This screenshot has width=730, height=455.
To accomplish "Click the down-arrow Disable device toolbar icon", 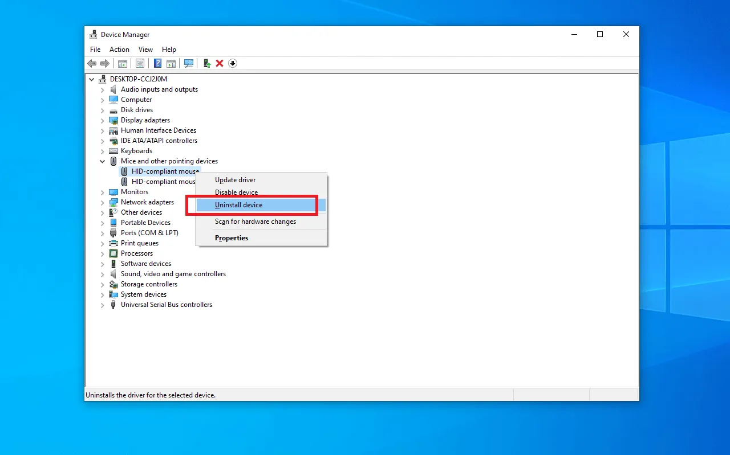I will pos(233,63).
